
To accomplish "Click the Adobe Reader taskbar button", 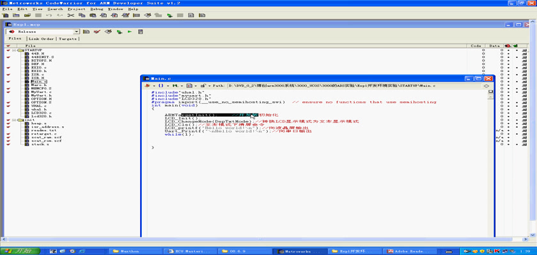I will (411, 251).
